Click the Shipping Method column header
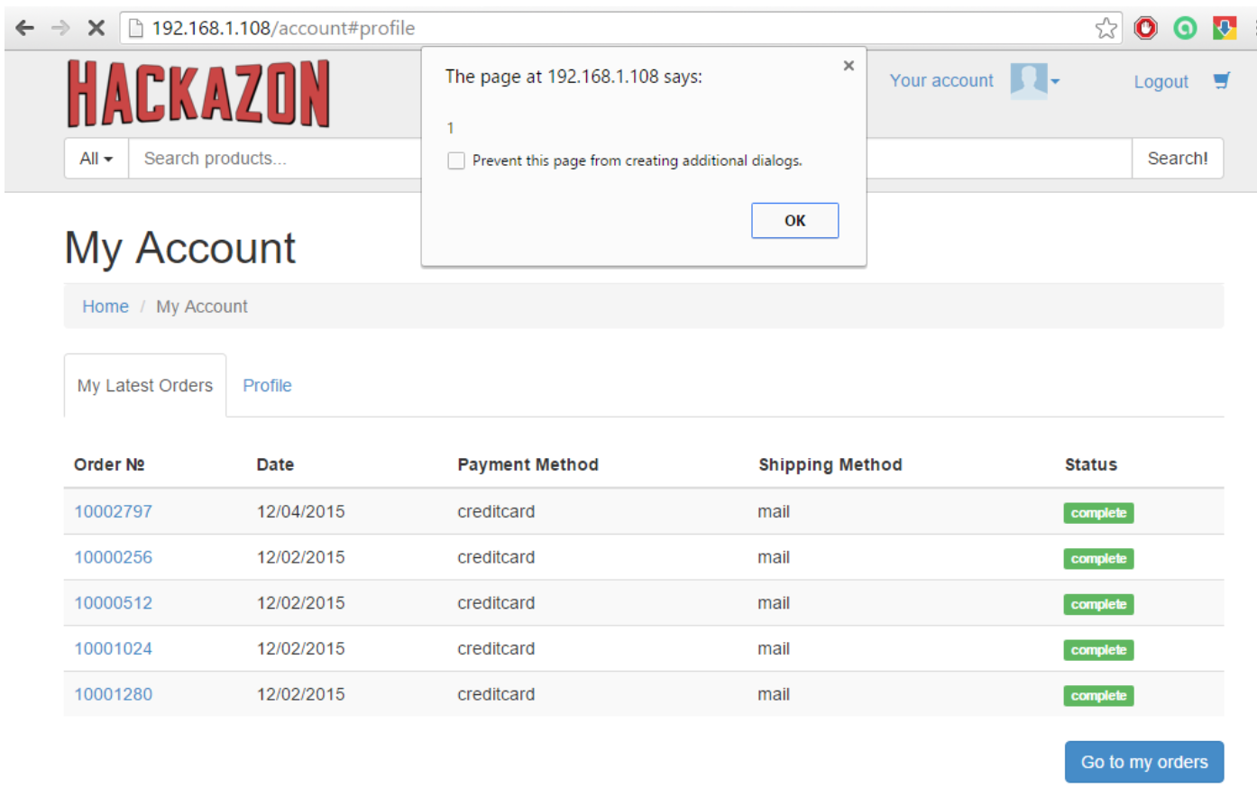1257x797 pixels. tap(830, 464)
